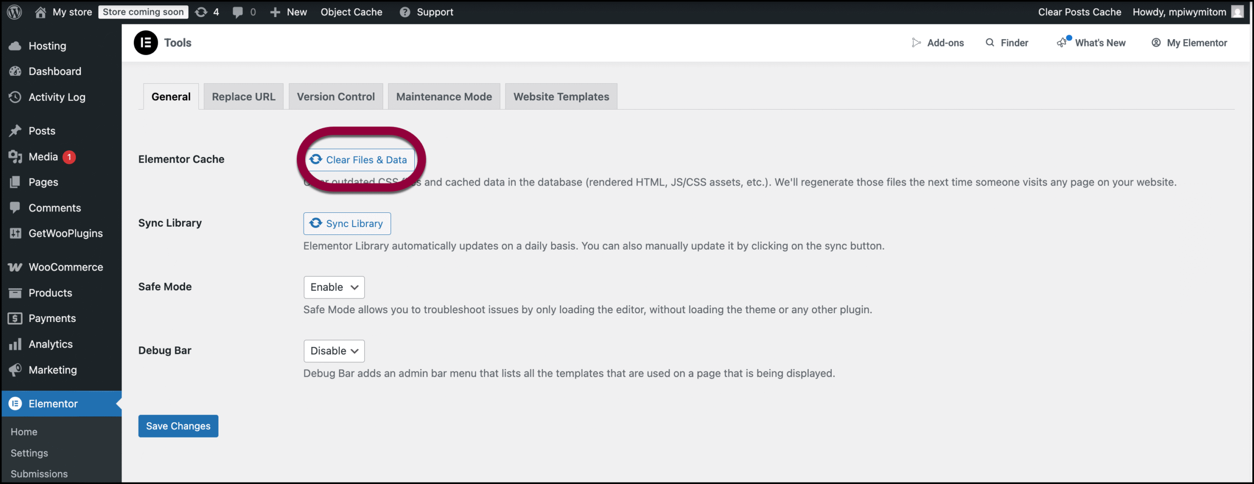The image size is (1254, 484).
Task: Click the New label in admin bar
Action: click(297, 12)
